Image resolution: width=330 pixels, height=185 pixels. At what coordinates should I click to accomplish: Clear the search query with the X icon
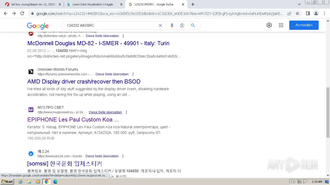(x=160, y=25)
